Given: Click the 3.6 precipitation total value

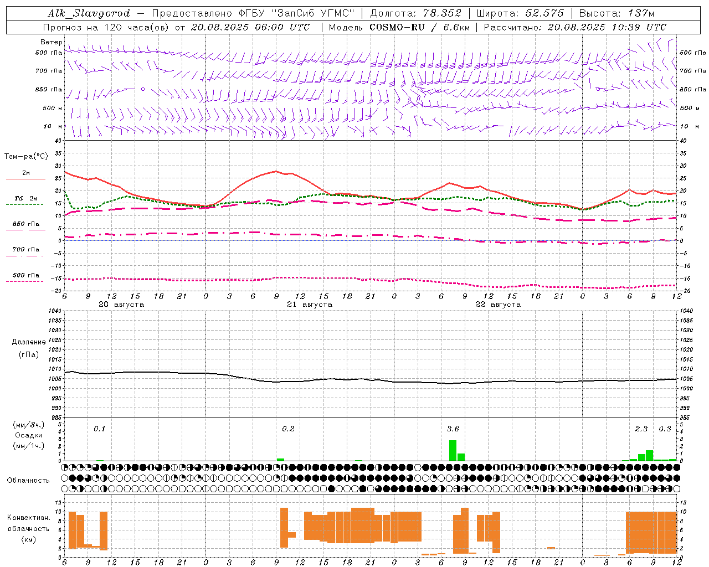Looking at the screenshot, I should click(x=453, y=429).
